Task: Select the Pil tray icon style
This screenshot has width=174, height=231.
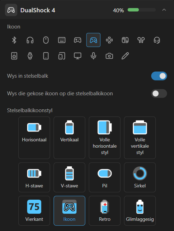Action: pos(105,177)
